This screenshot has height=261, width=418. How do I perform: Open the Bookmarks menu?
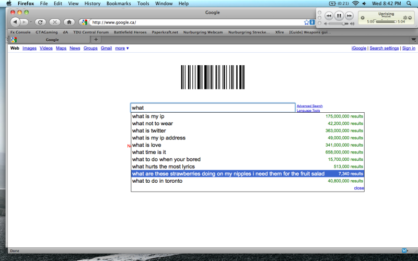click(x=119, y=3)
